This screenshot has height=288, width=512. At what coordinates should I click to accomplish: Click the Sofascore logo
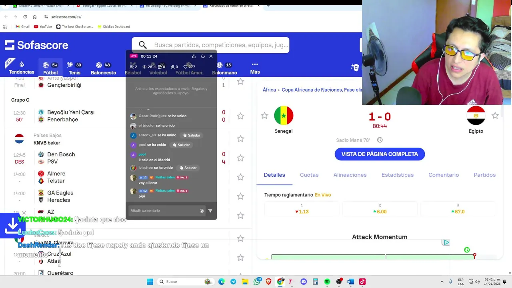(x=36, y=45)
